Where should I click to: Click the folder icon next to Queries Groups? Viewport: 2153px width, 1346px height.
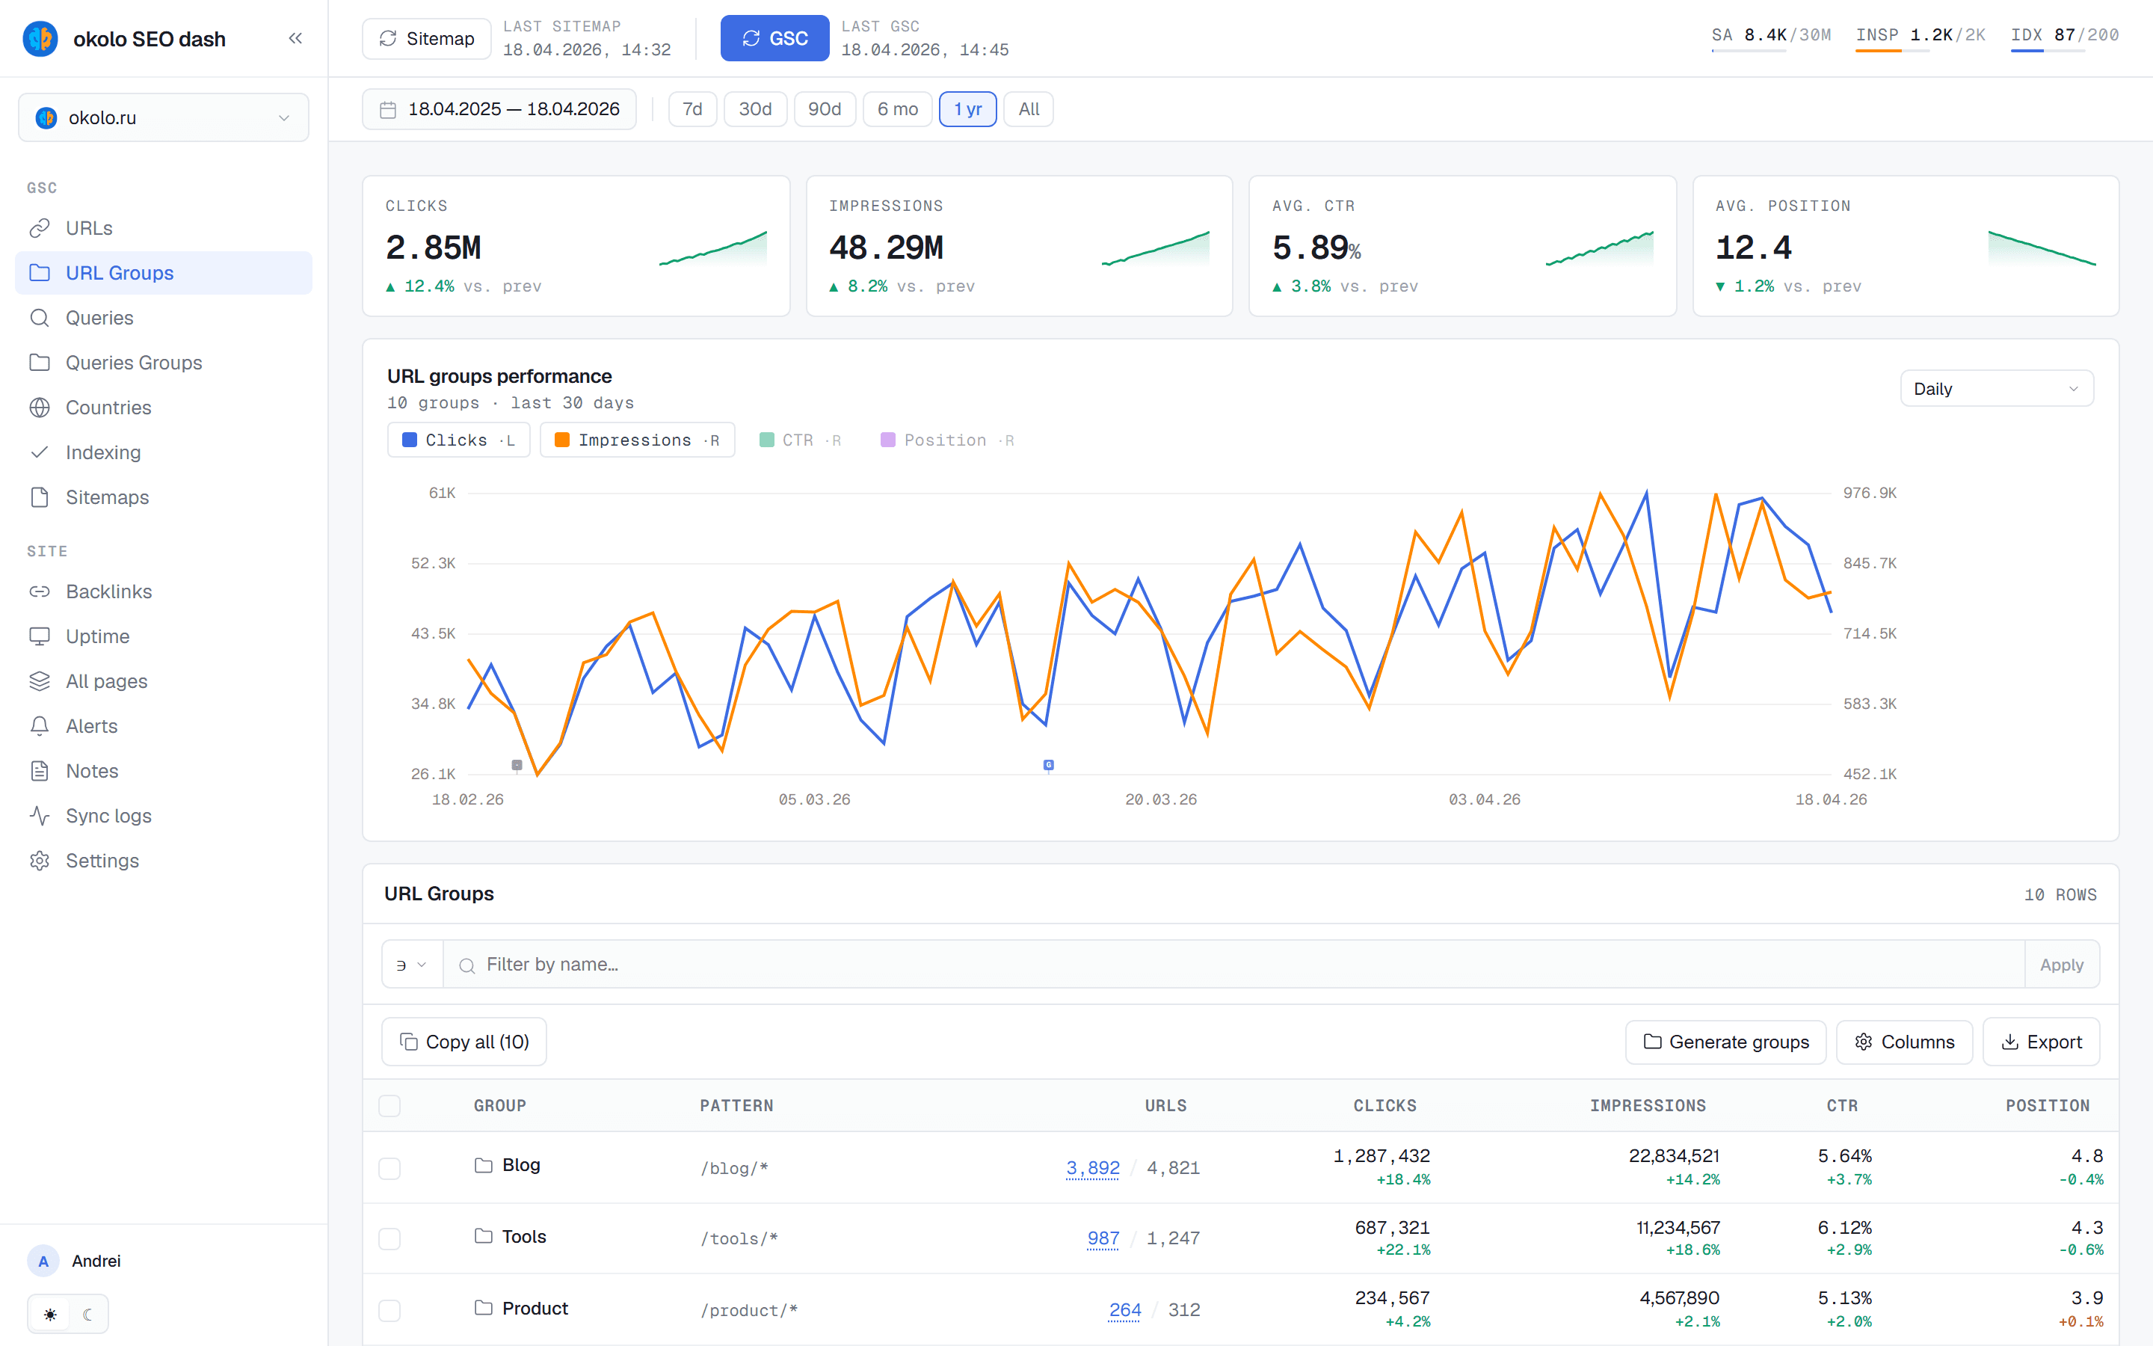(x=39, y=363)
